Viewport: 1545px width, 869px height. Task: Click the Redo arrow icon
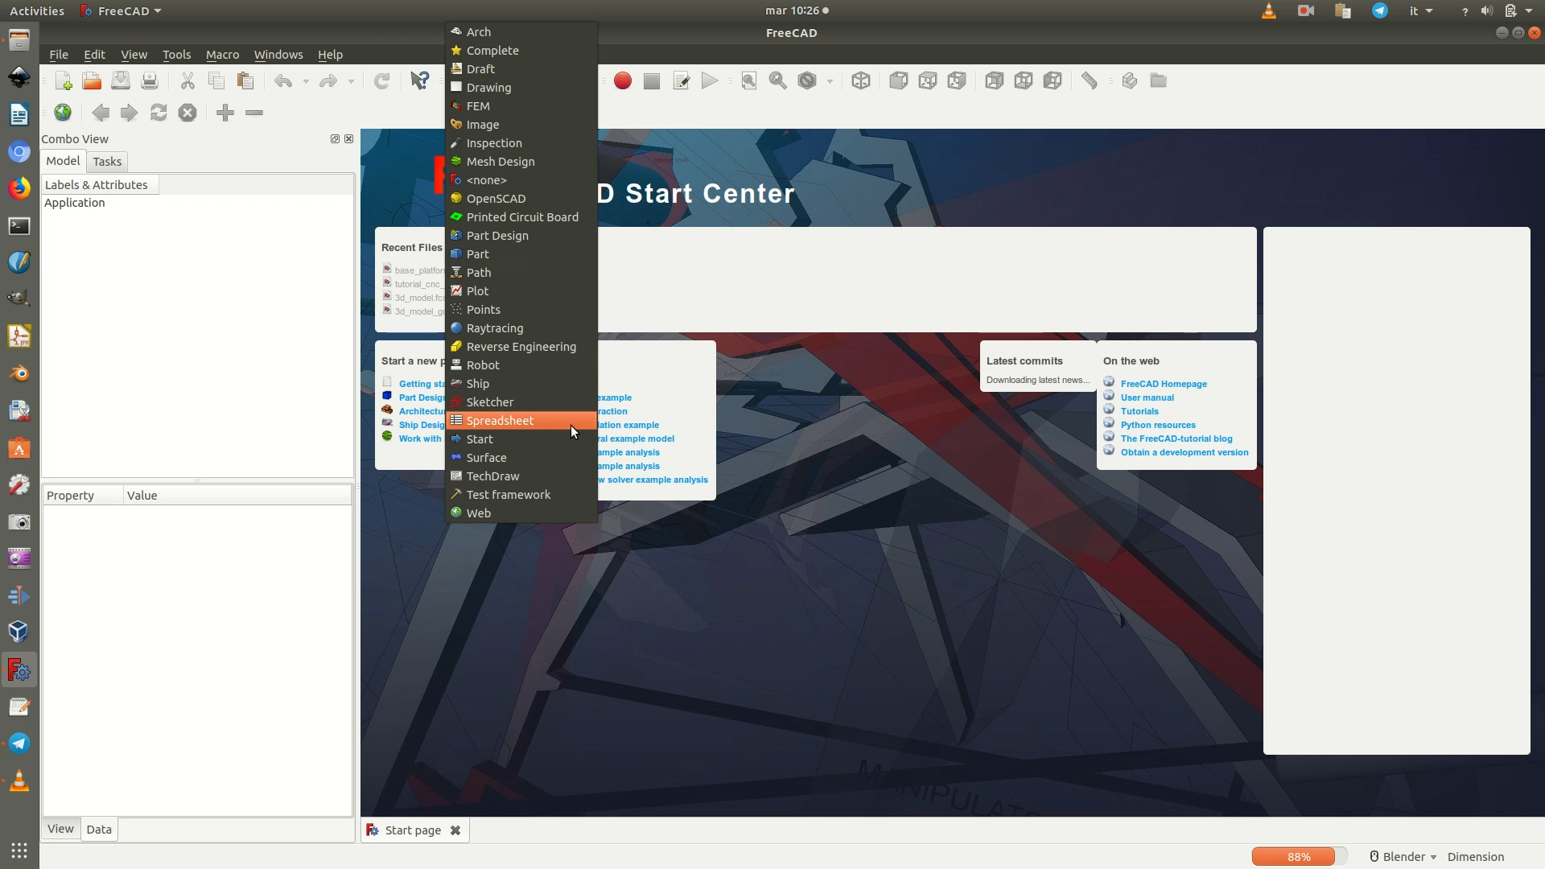328,80
